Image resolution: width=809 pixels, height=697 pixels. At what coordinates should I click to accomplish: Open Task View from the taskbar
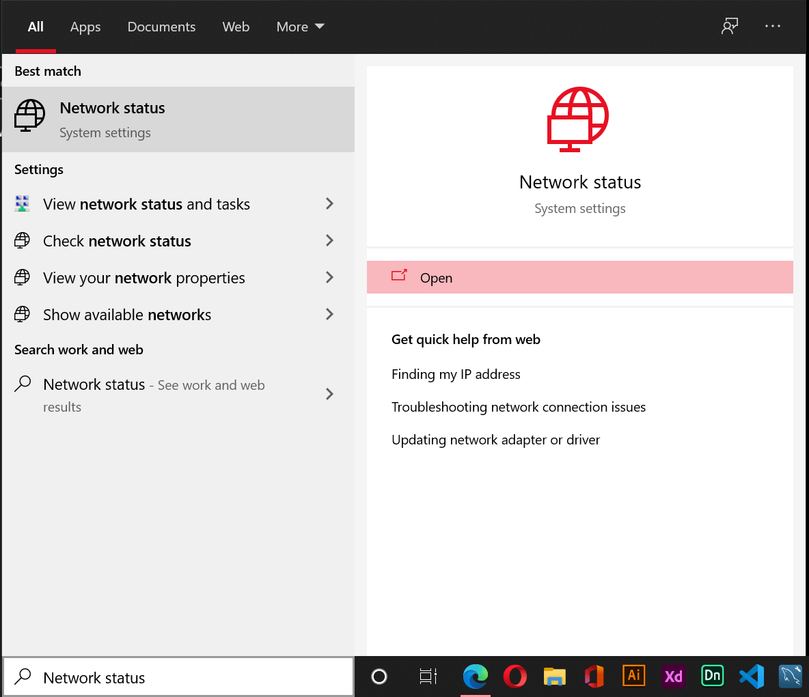[x=428, y=676]
